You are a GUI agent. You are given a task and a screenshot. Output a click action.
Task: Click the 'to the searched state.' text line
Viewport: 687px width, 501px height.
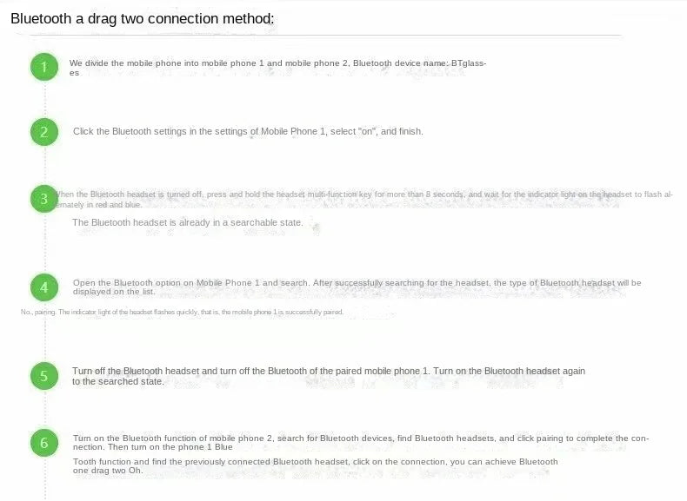tap(118, 381)
